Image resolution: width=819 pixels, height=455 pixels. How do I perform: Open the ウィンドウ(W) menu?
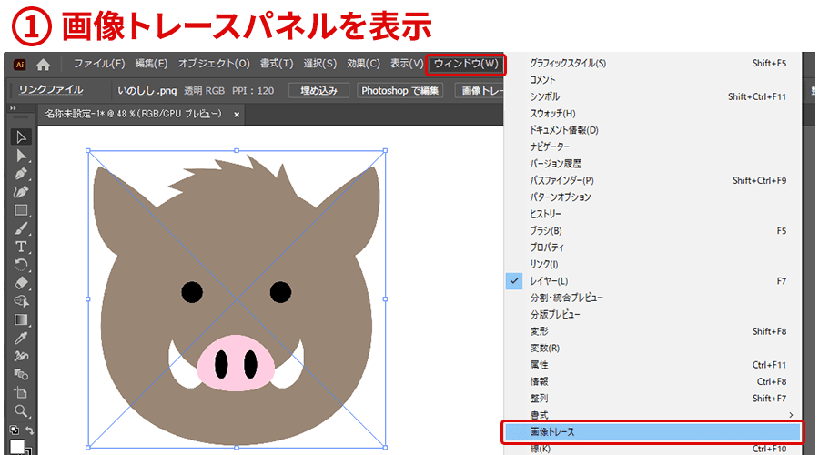pos(466,65)
